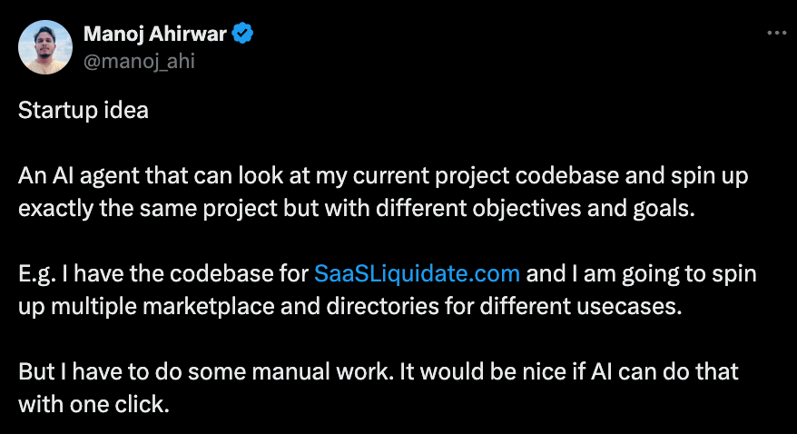
Task: Click the blue verified checkmark badge
Action: coord(242,34)
